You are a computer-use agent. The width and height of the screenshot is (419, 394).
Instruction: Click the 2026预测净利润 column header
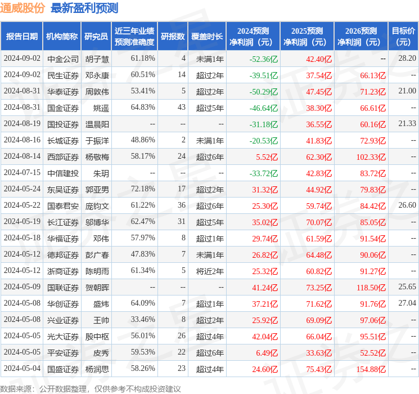361,37
